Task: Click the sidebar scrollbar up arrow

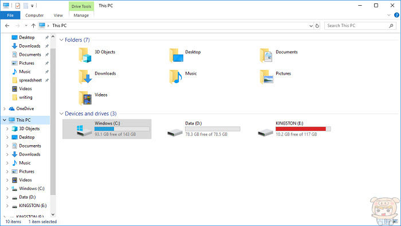Action: coord(53,37)
